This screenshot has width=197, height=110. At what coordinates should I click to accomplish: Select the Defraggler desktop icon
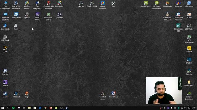click(59, 4)
